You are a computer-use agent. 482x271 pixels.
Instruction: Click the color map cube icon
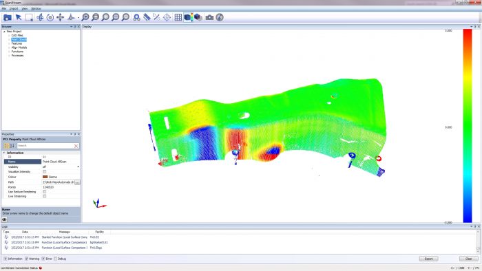point(188,17)
